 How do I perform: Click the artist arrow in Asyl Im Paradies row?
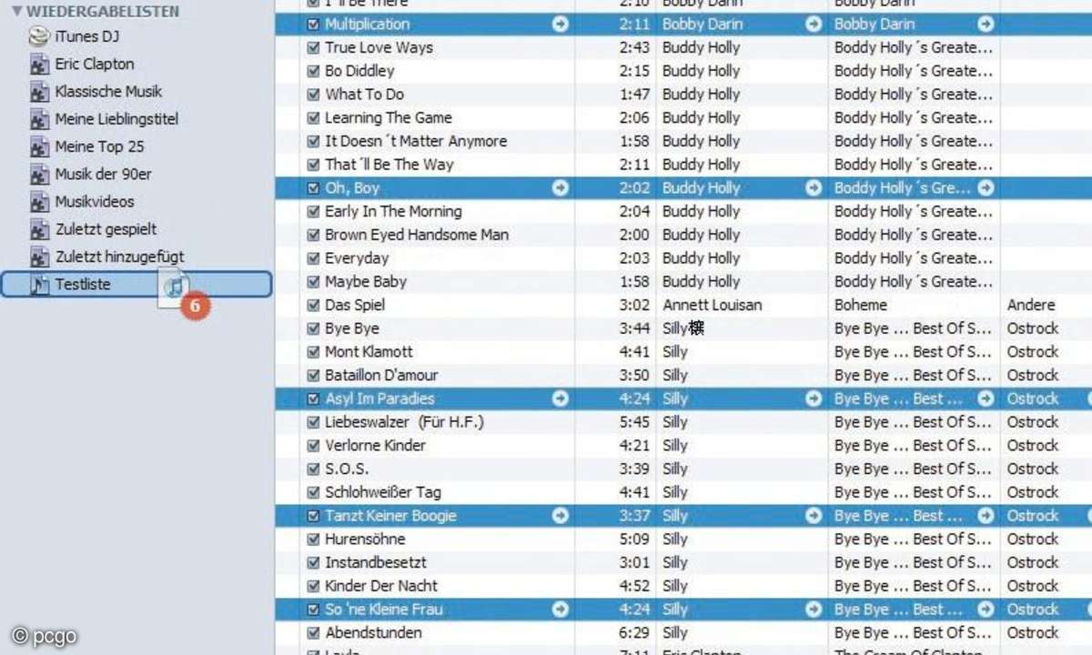814,398
